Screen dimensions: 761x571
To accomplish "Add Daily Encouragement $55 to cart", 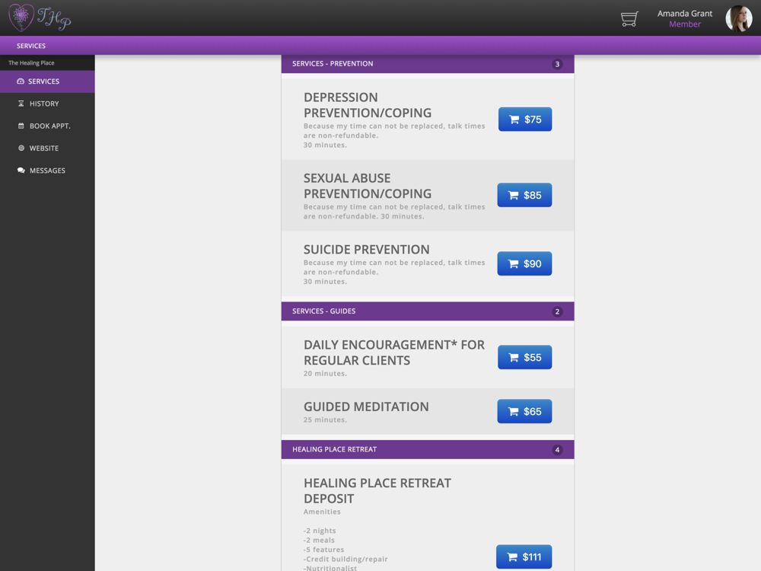I will pyautogui.click(x=524, y=357).
